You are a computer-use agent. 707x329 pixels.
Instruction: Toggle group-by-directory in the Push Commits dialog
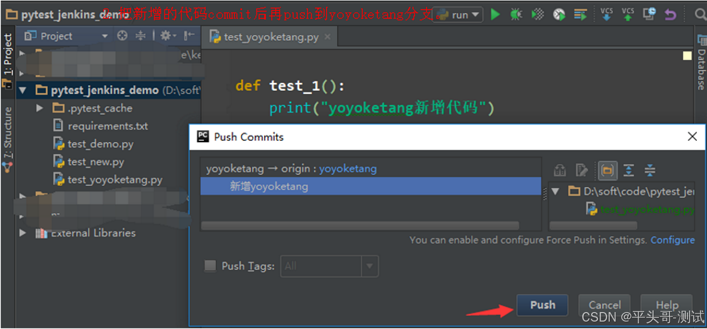point(608,170)
